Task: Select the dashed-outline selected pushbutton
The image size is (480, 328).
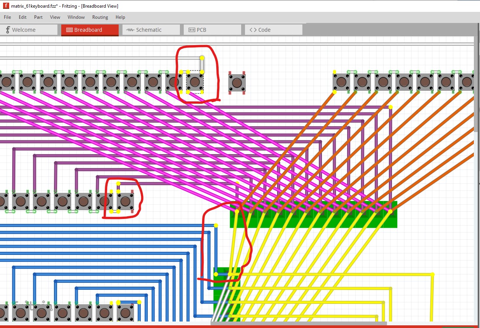Action: coord(195,82)
